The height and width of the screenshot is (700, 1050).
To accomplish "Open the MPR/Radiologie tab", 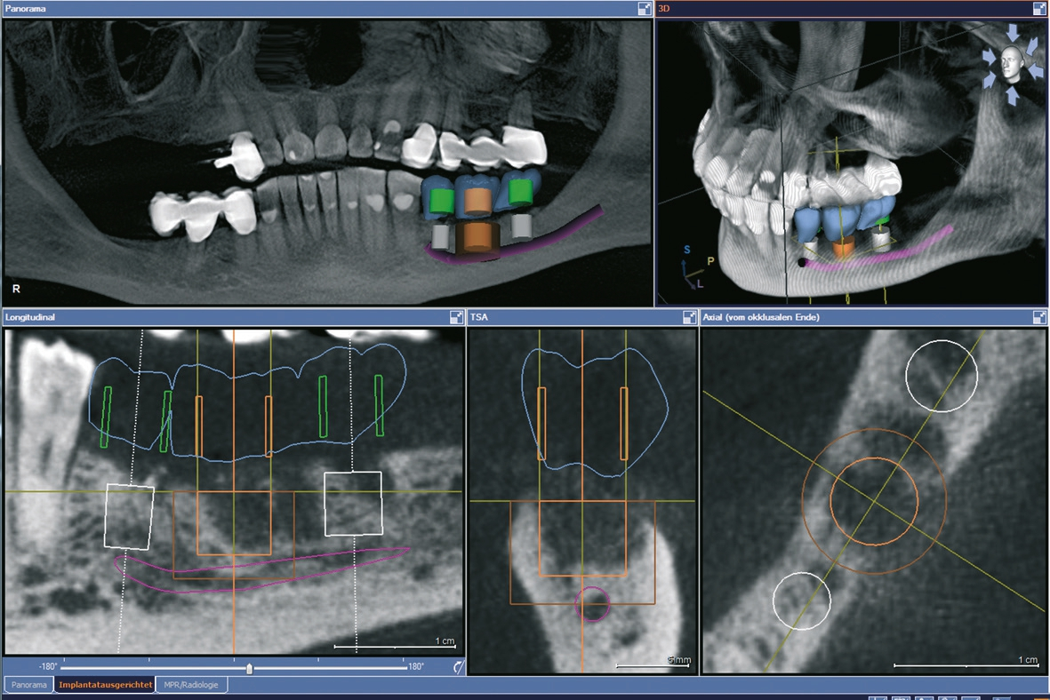I will pos(191,685).
